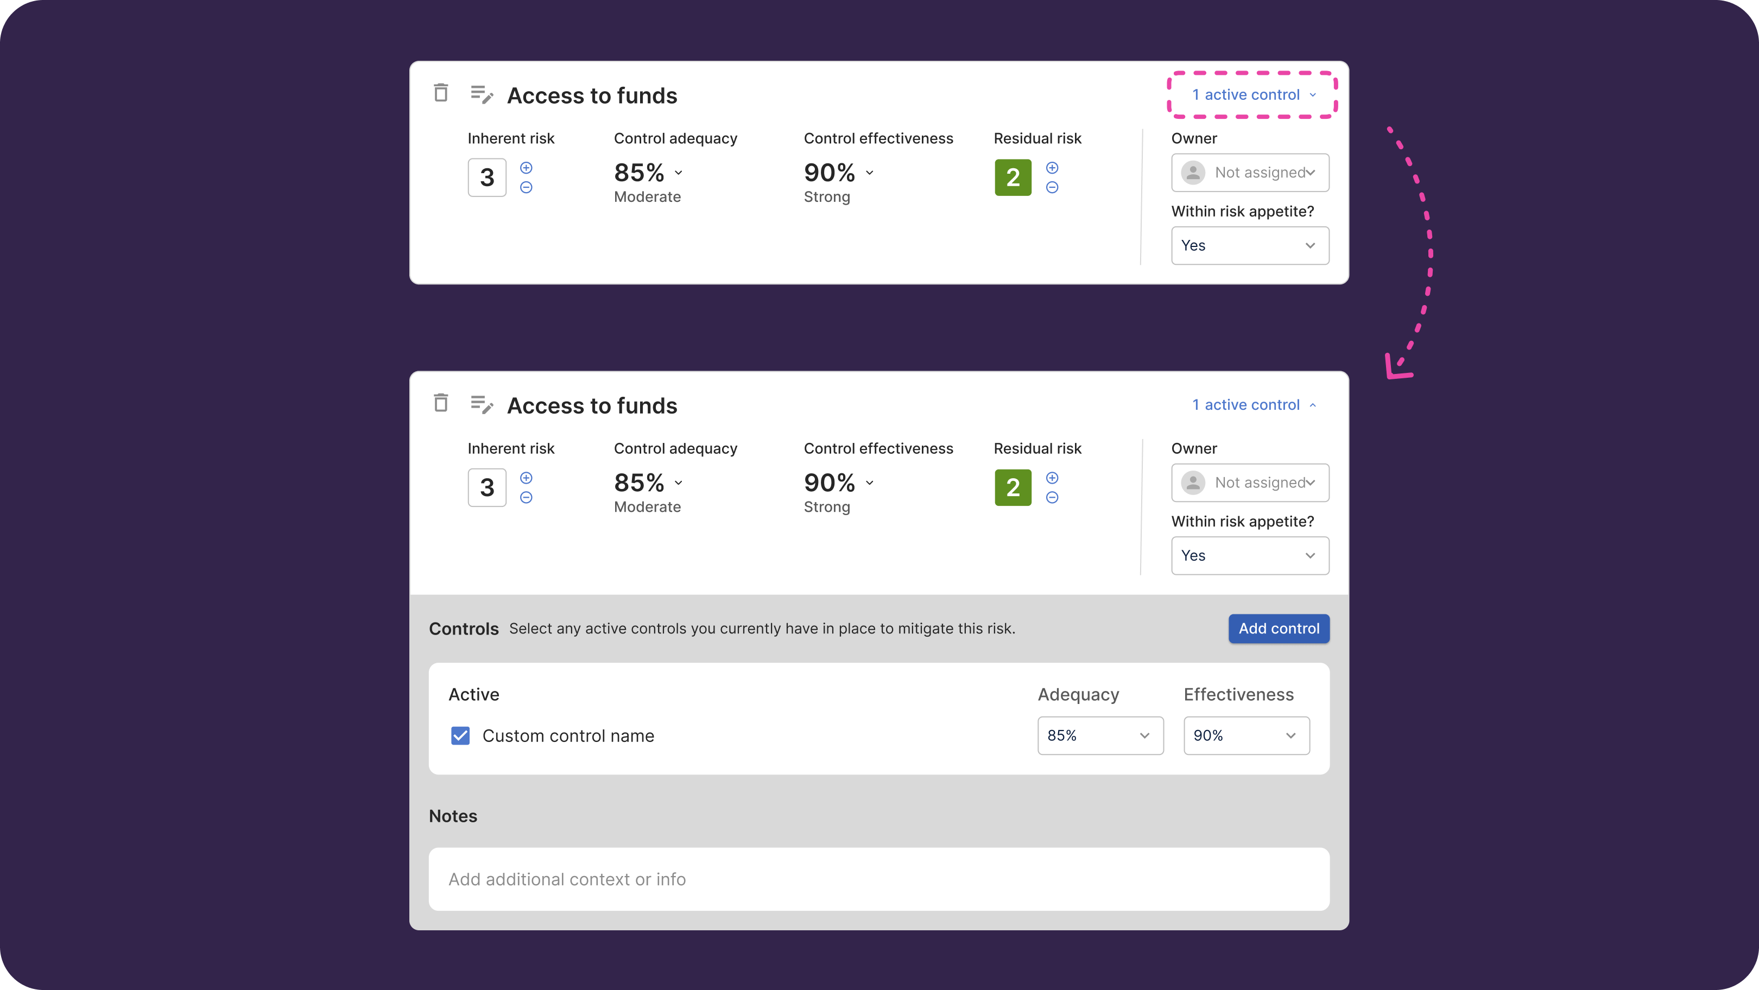Image resolution: width=1759 pixels, height=990 pixels.
Task: Click into the Notes text field
Action: [x=879, y=879]
